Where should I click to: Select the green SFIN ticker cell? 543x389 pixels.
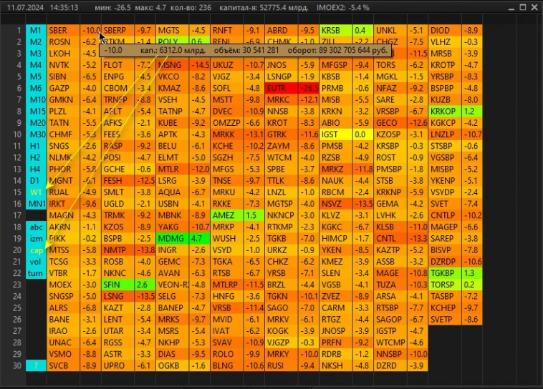pos(117,285)
